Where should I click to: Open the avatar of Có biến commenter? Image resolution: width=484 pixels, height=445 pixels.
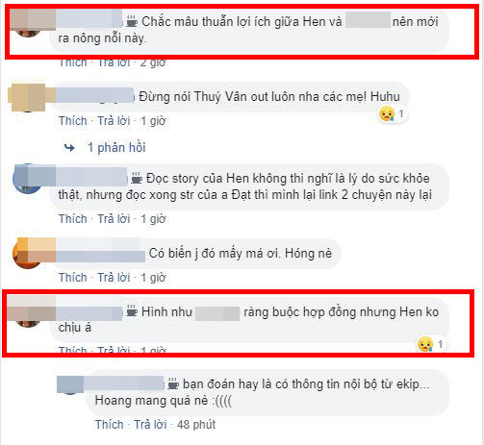(27, 254)
